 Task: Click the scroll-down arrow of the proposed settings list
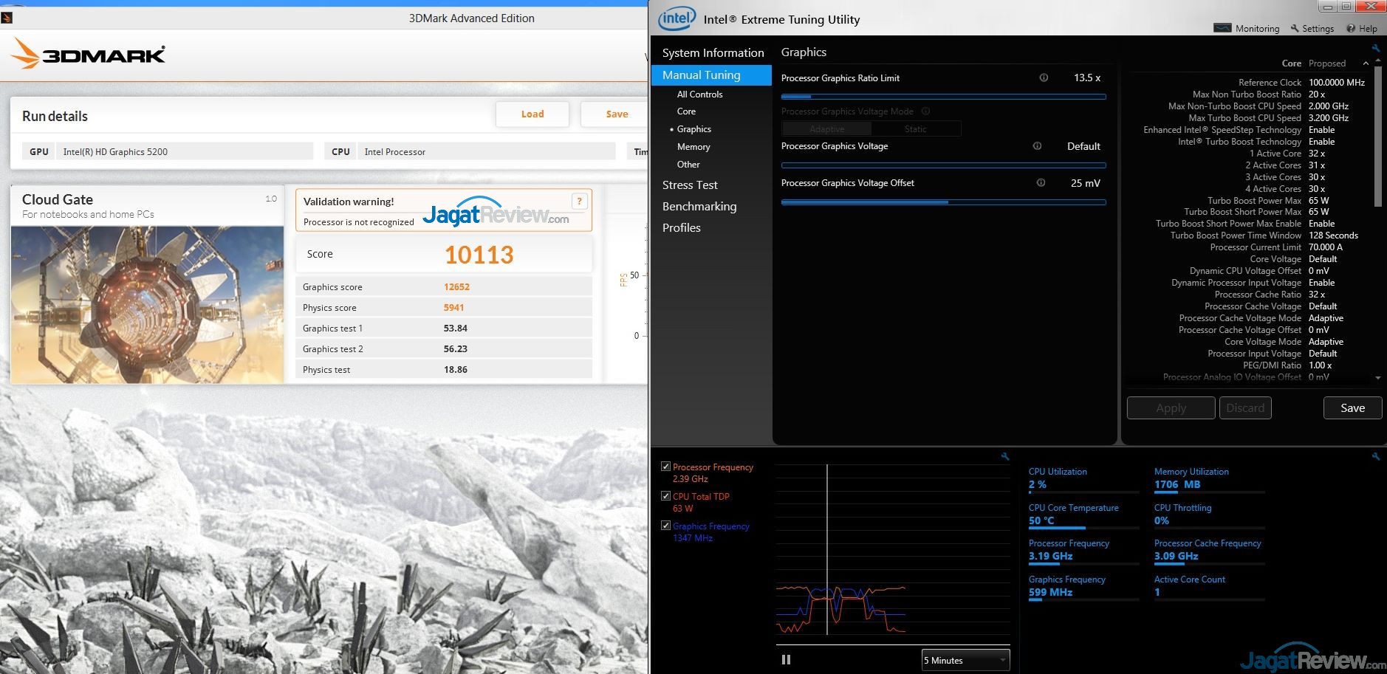coord(1377,378)
